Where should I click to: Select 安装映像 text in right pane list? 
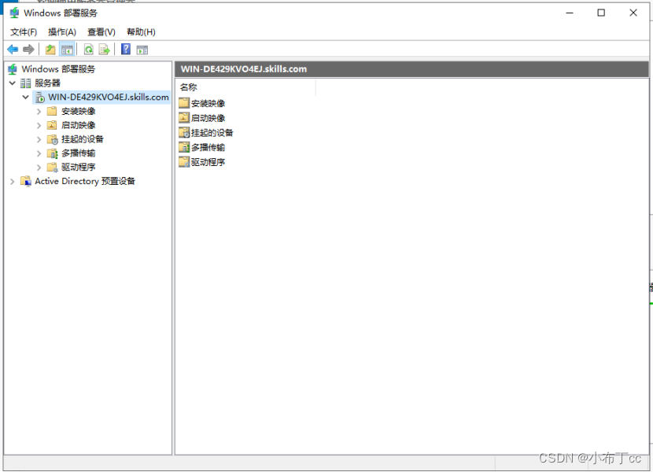pos(208,103)
